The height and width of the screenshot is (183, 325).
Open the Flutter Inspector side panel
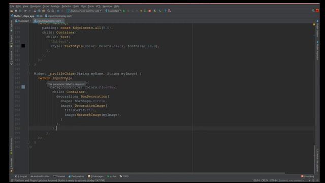tap(317, 51)
